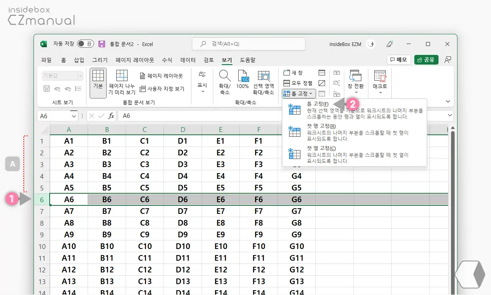491x295 pixels.
Task: Open 사용자 지정 보기
Action: point(162,89)
